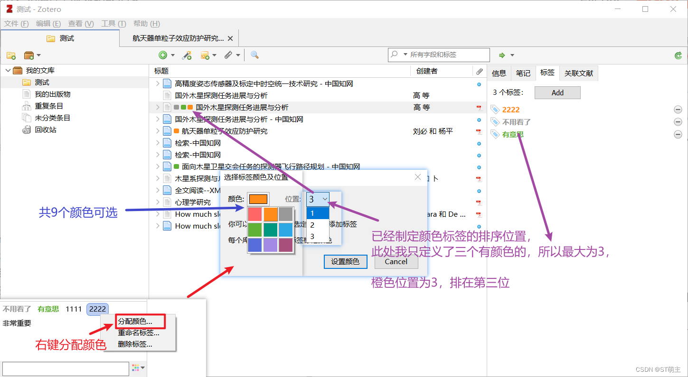Select the 1111 tag in tag selector
The height and width of the screenshot is (377, 688).
(x=74, y=309)
